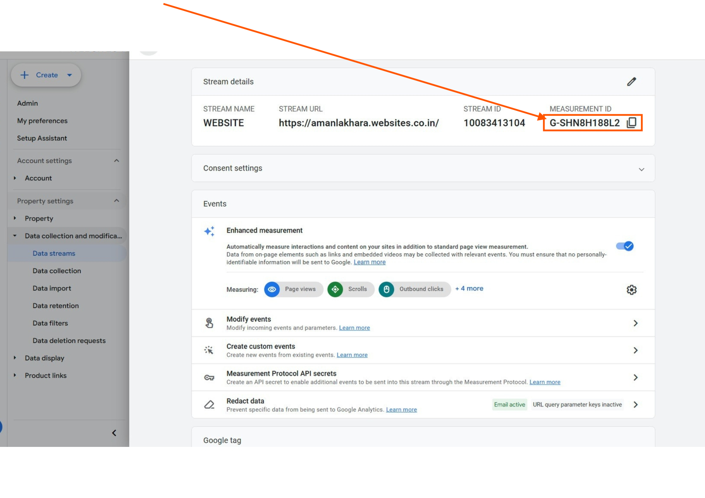Image resolution: width=705 pixels, height=498 pixels.
Task: Copy the Measurement ID using the copy icon
Action: (631, 123)
